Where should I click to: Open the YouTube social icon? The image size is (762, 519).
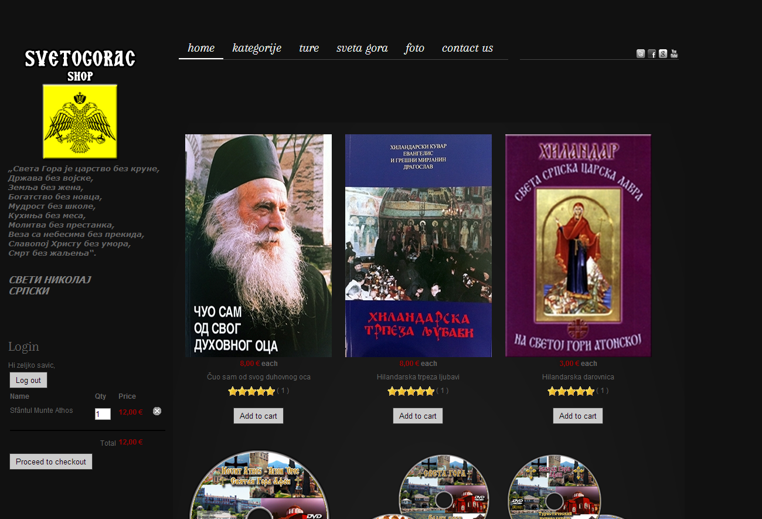tap(674, 54)
